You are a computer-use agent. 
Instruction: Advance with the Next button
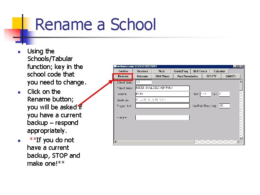pyautogui.click(x=161, y=71)
